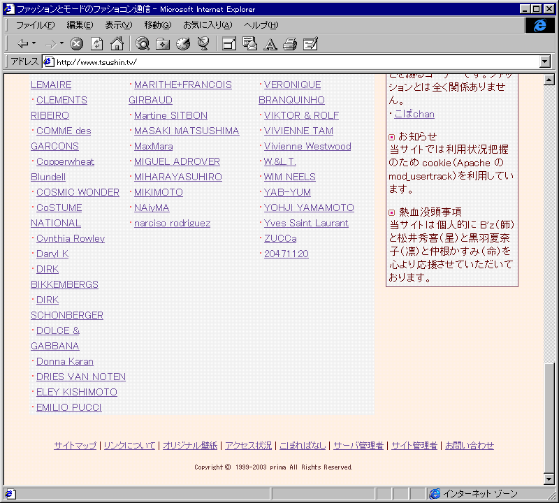Click the MASAKI MATSUSHIMA link
The image size is (559, 503).
(x=187, y=131)
